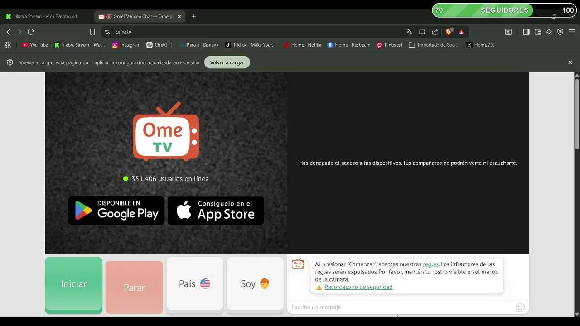580x326 pixels.
Task: Go back using the browser back arrow
Action: tap(8, 32)
